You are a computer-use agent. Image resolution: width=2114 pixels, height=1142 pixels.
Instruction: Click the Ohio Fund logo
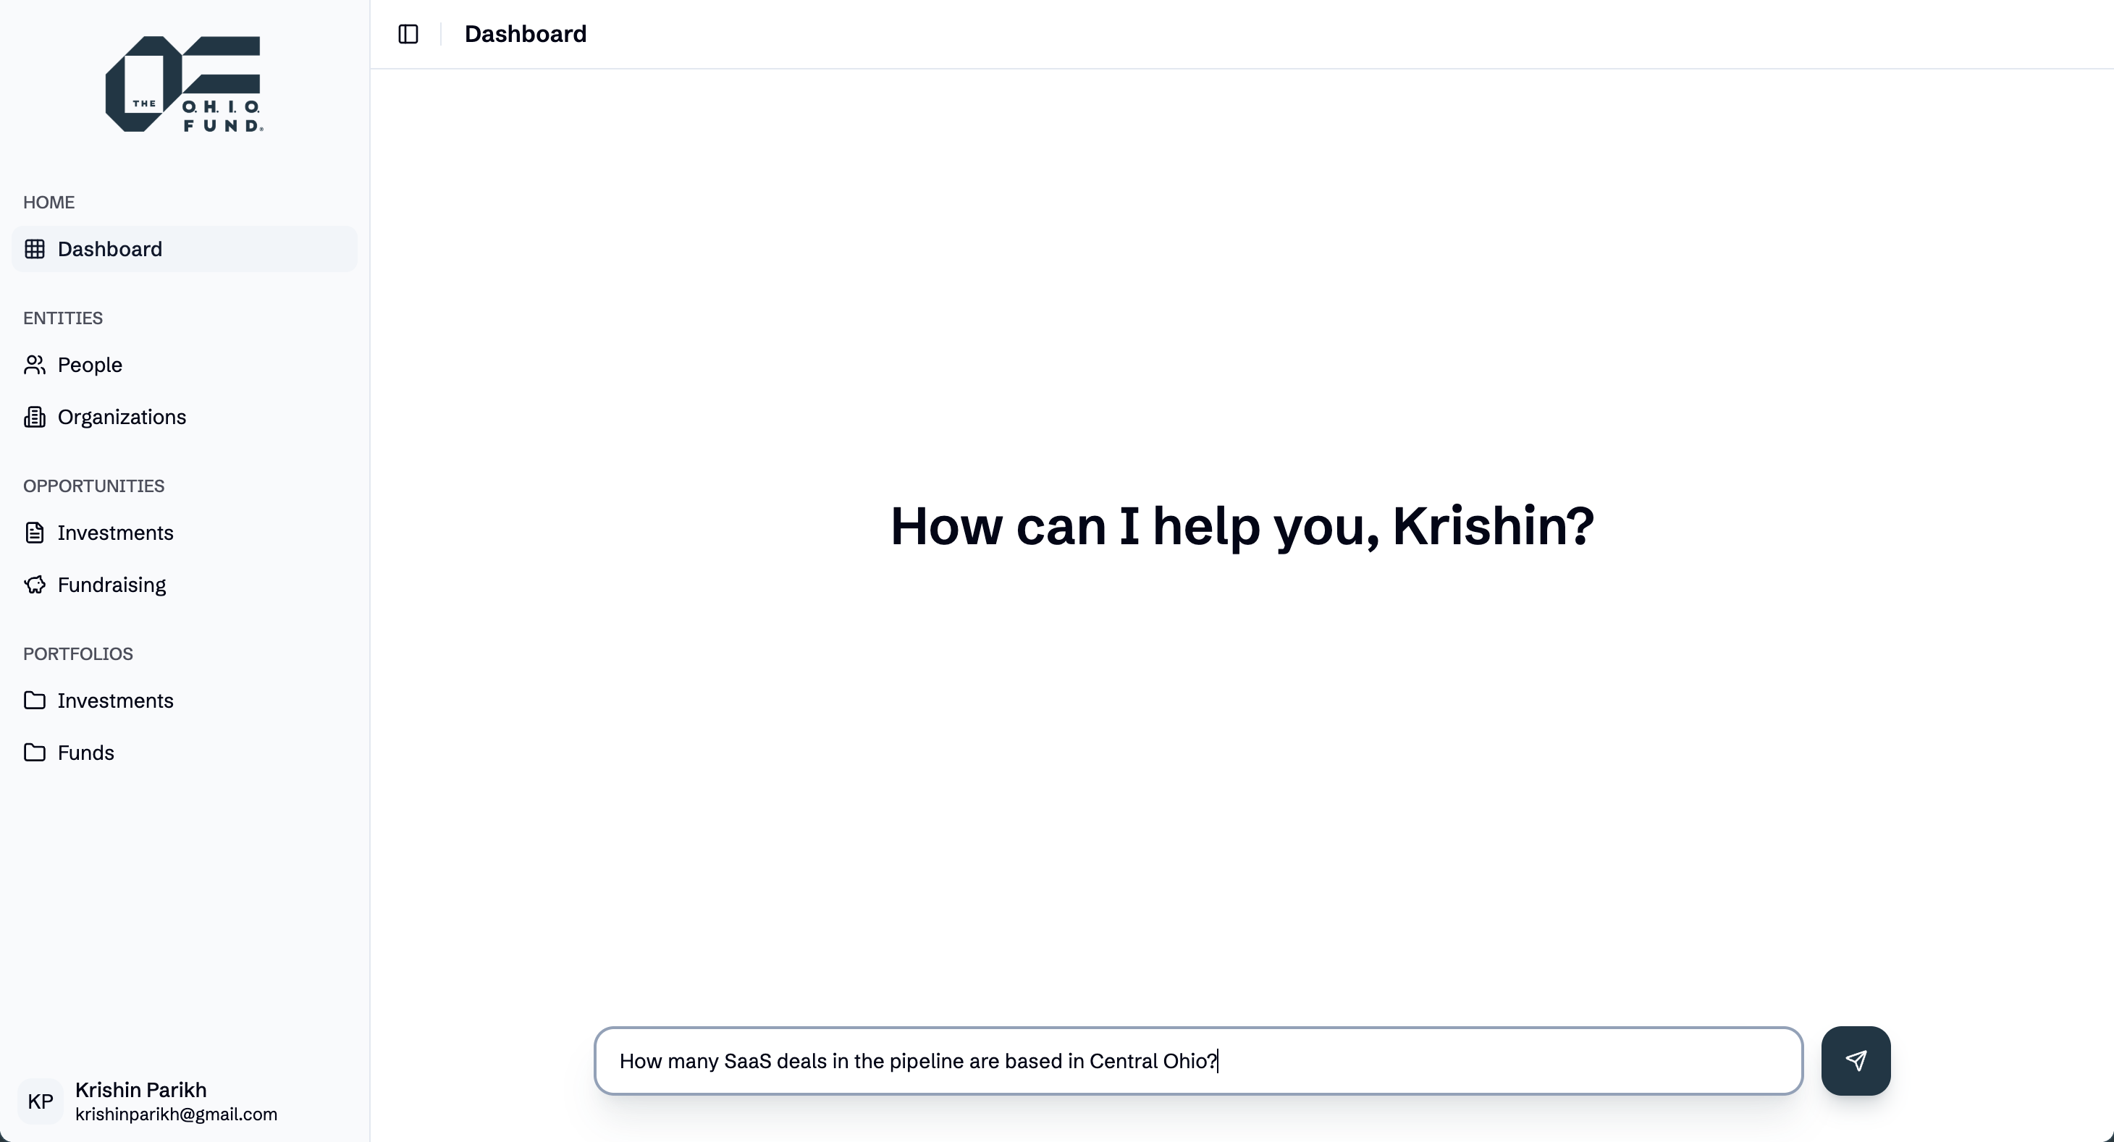click(x=184, y=84)
